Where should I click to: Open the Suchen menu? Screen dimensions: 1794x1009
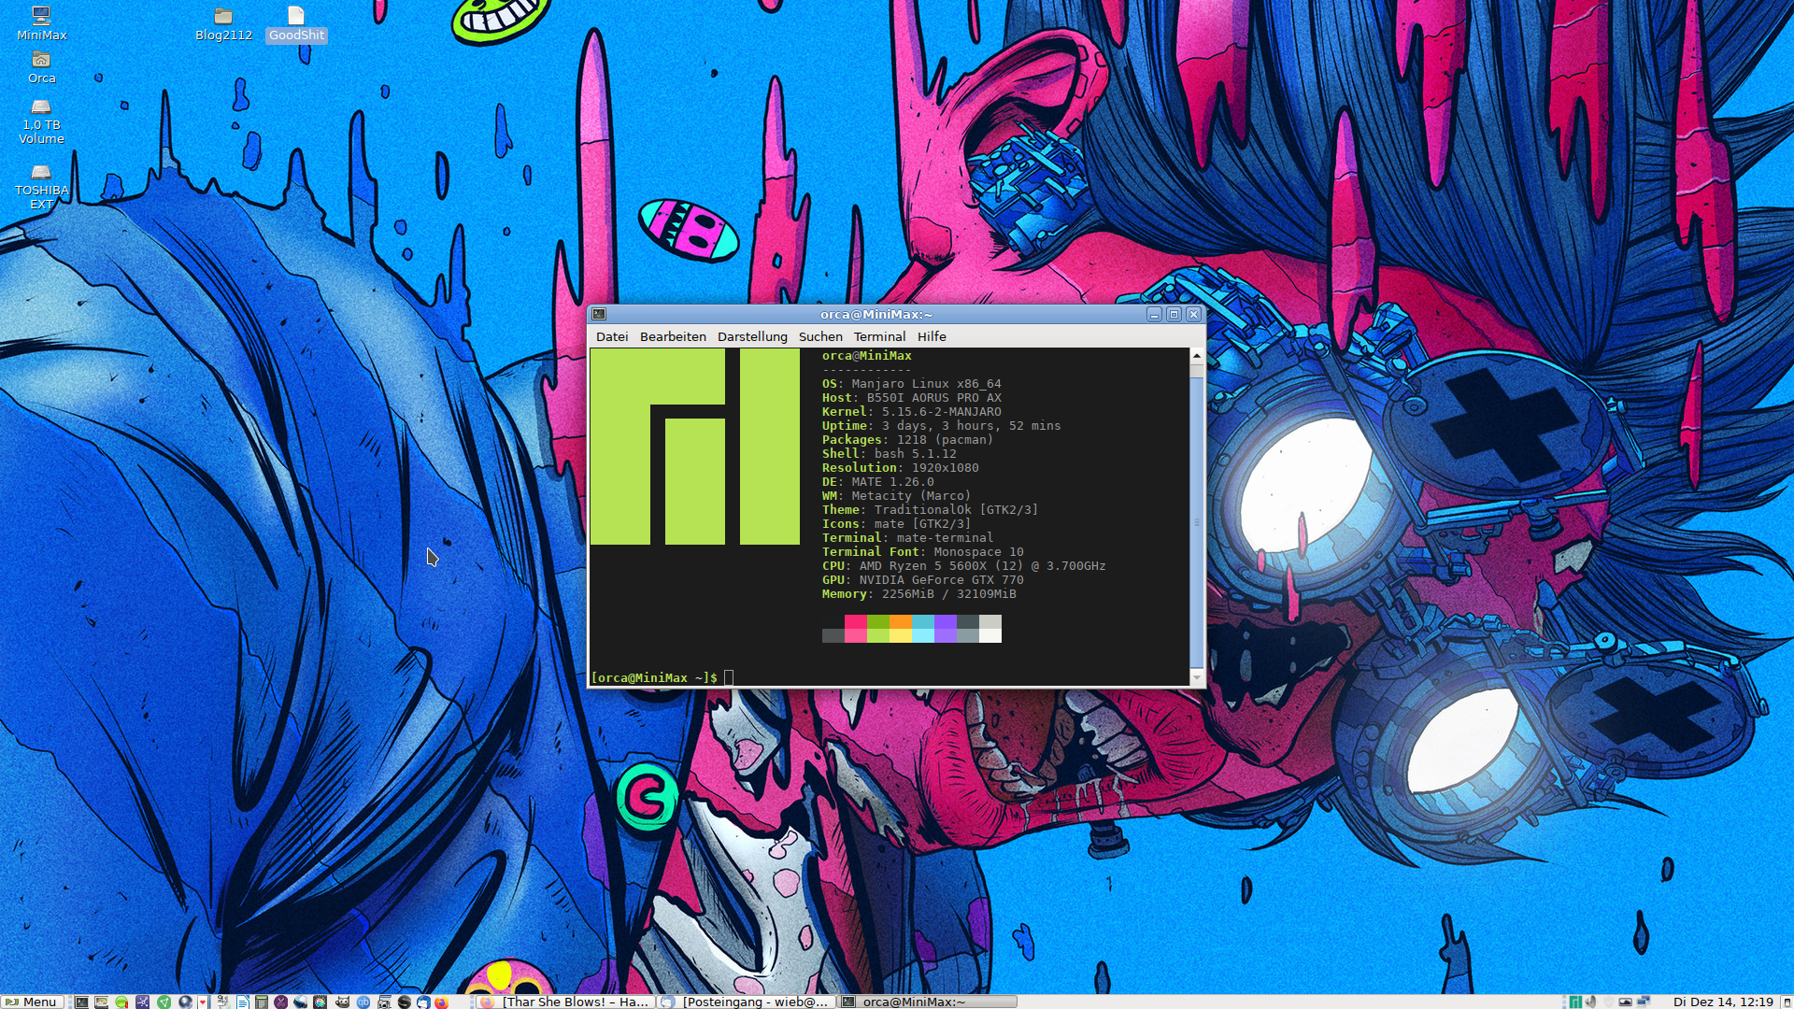click(x=820, y=336)
